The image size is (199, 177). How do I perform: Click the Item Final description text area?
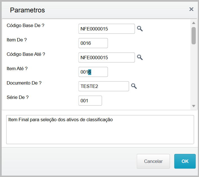pyautogui.click(x=100, y=130)
